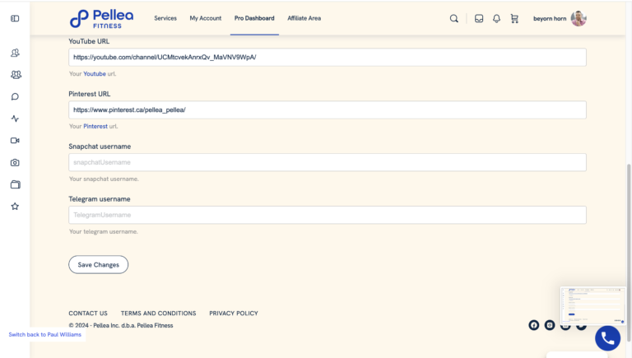Open the notifications bell icon
Screen dimensions: 632x358
click(496, 19)
